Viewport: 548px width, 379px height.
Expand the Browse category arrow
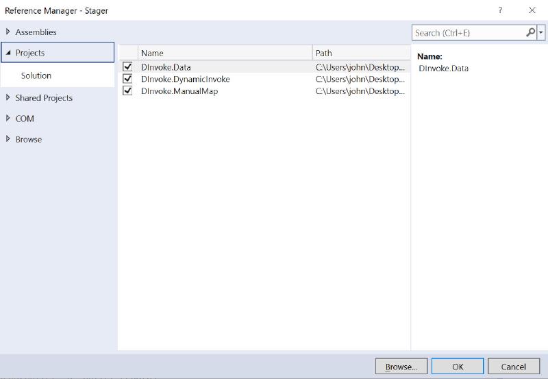point(8,139)
